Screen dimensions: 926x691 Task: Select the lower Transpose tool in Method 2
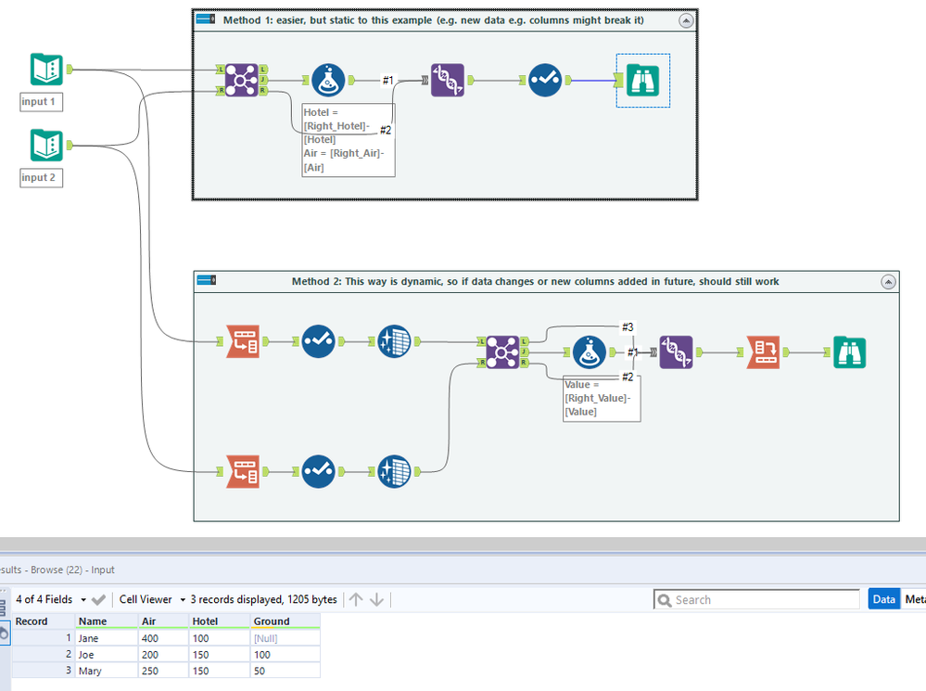[x=243, y=471]
